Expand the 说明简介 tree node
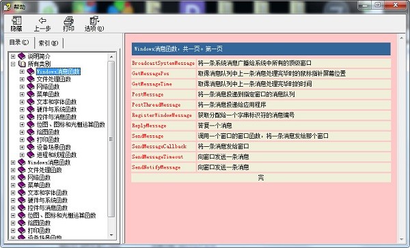The width and height of the screenshot is (410, 248). coord(13,56)
